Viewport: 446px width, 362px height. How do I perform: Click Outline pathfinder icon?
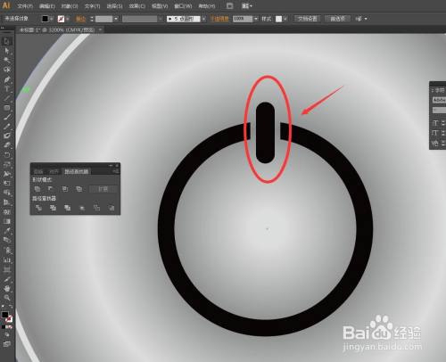(x=96, y=208)
